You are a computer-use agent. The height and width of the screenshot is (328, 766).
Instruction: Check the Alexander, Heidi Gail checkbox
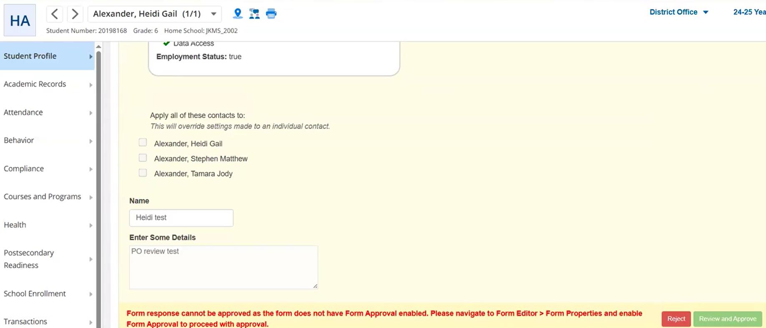143,143
